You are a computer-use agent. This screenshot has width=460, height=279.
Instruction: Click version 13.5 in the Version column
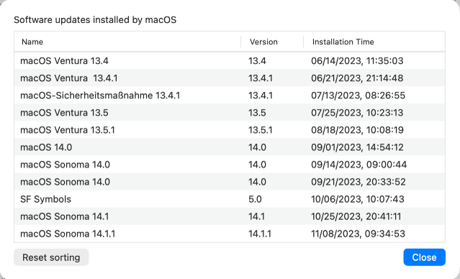[x=257, y=113]
